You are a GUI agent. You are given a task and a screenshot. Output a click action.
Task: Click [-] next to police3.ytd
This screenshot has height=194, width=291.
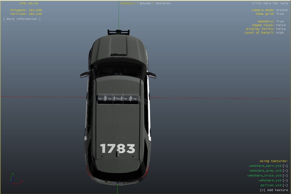click(285, 185)
